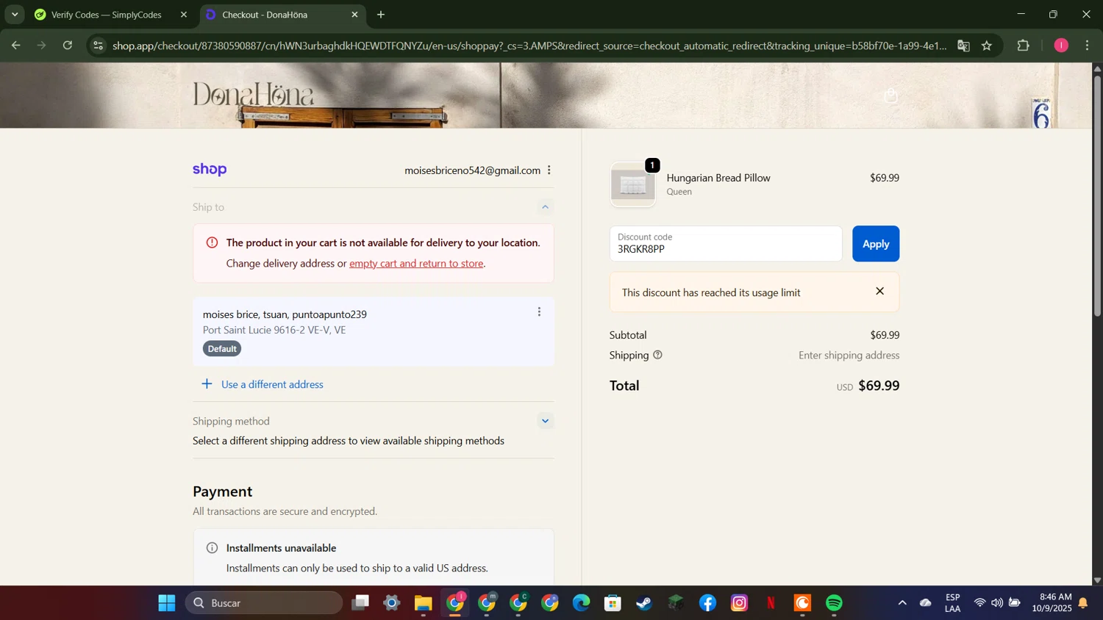Apply the discount code
The height and width of the screenshot is (620, 1103).
pyautogui.click(x=876, y=244)
